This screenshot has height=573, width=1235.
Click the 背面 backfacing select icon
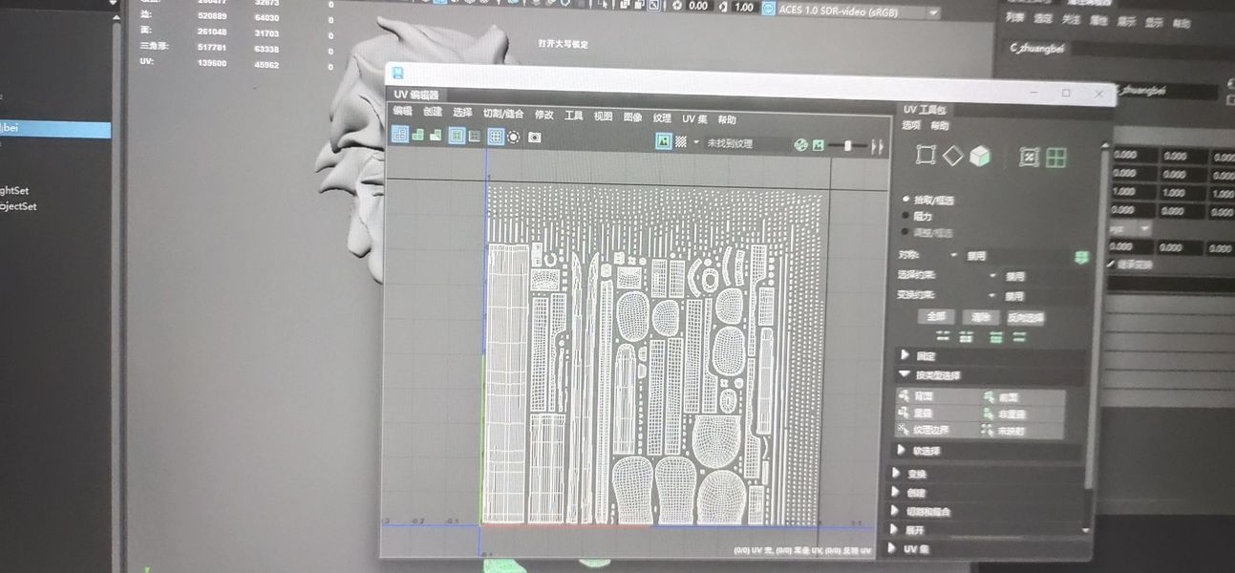pyautogui.click(x=905, y=396)
